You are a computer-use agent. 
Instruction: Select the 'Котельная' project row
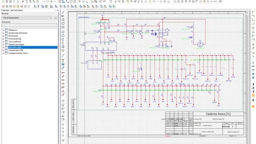pos(13,36)
